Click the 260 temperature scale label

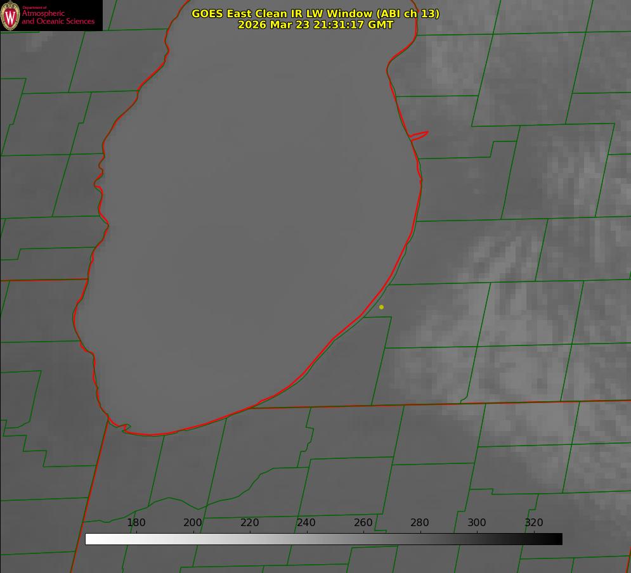coord(363,522)
